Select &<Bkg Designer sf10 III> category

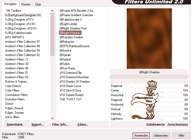tap(20, 24)
